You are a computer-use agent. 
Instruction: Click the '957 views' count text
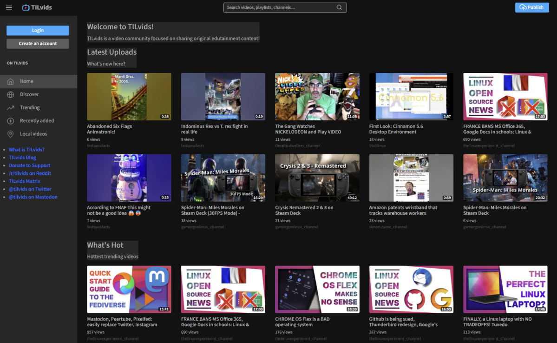click(x=96, y=332)
